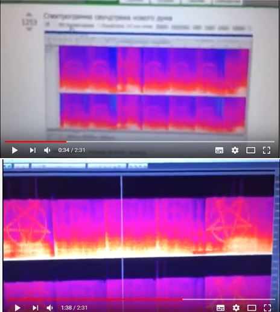Seek on the progress bar of the 0:34 player
Image resolution: width=280 pixels, height=312 pixels.
(139, 142)
